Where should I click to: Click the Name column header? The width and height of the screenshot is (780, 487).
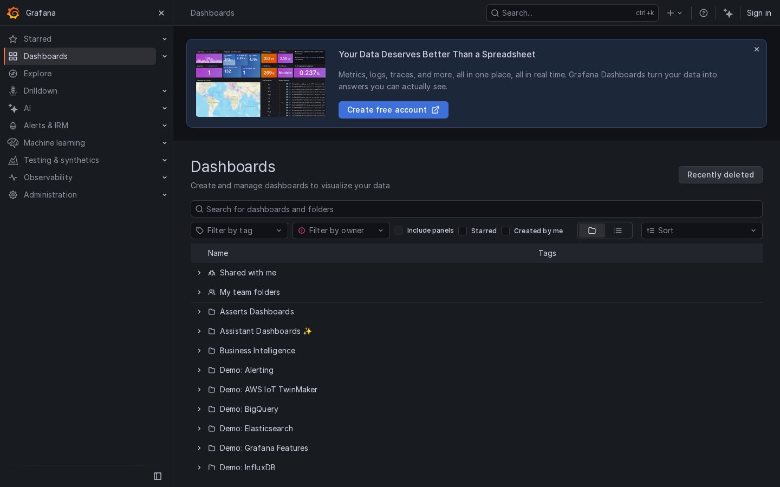pyautogui.click(x=218, y=253)
